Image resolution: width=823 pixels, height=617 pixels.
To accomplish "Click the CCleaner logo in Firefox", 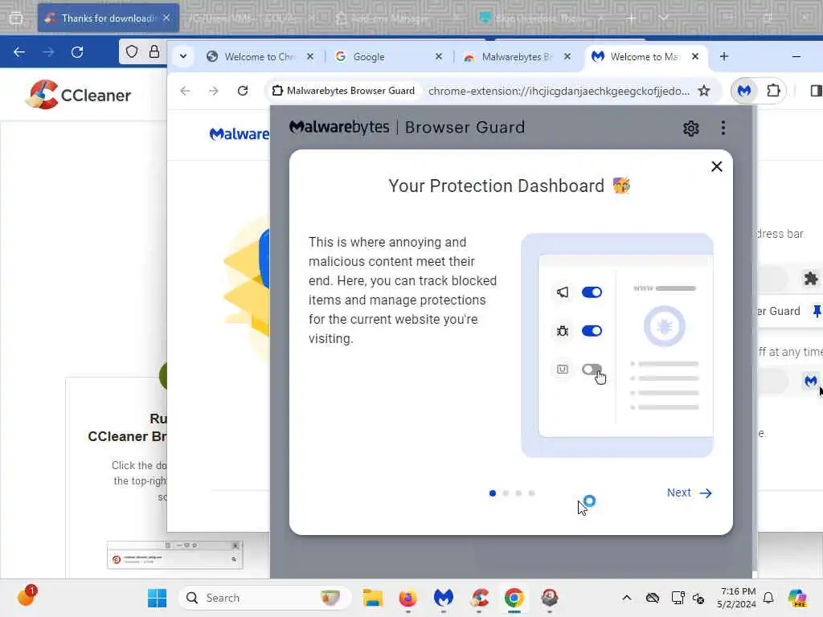I will pyautogui.click(x=78, y=95).
